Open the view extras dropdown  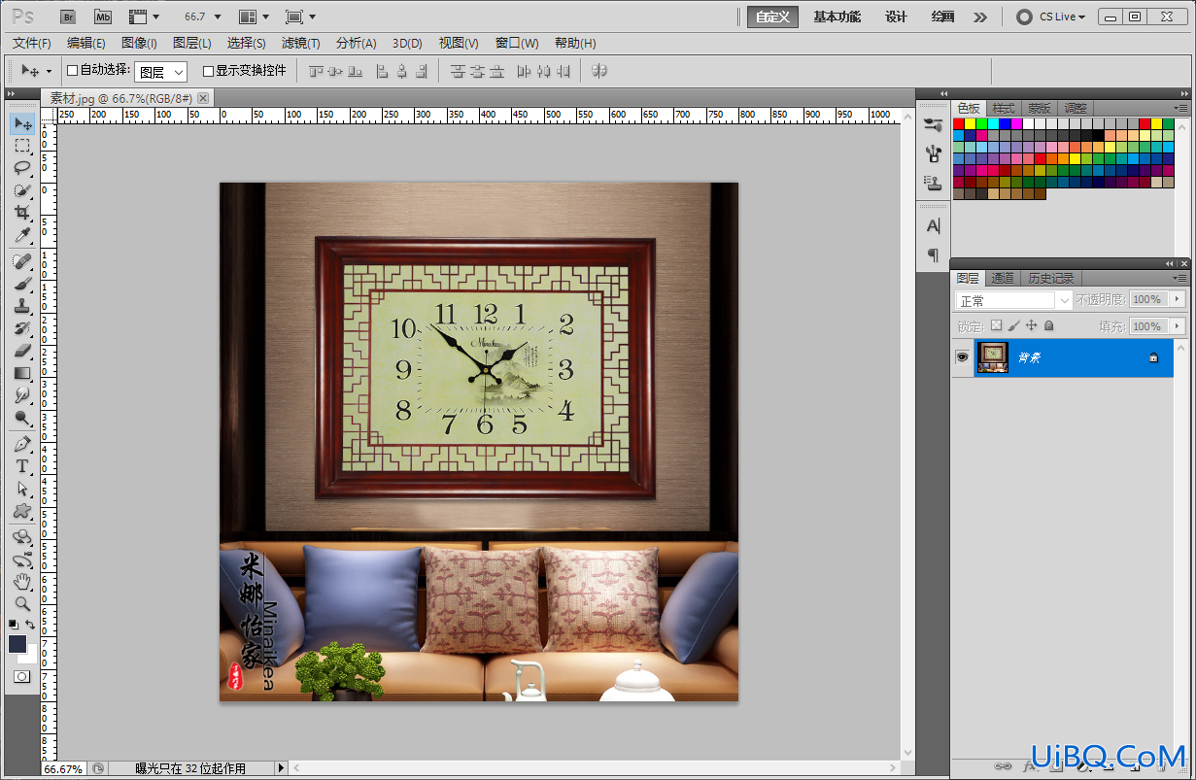coord(145,17)
